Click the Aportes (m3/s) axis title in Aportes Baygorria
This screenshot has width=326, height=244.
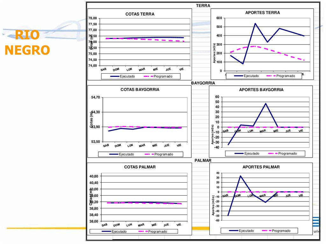(212, 134)
